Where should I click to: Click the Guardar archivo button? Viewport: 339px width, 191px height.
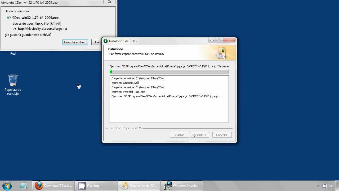pyautogui.click(x=75, y=42)
